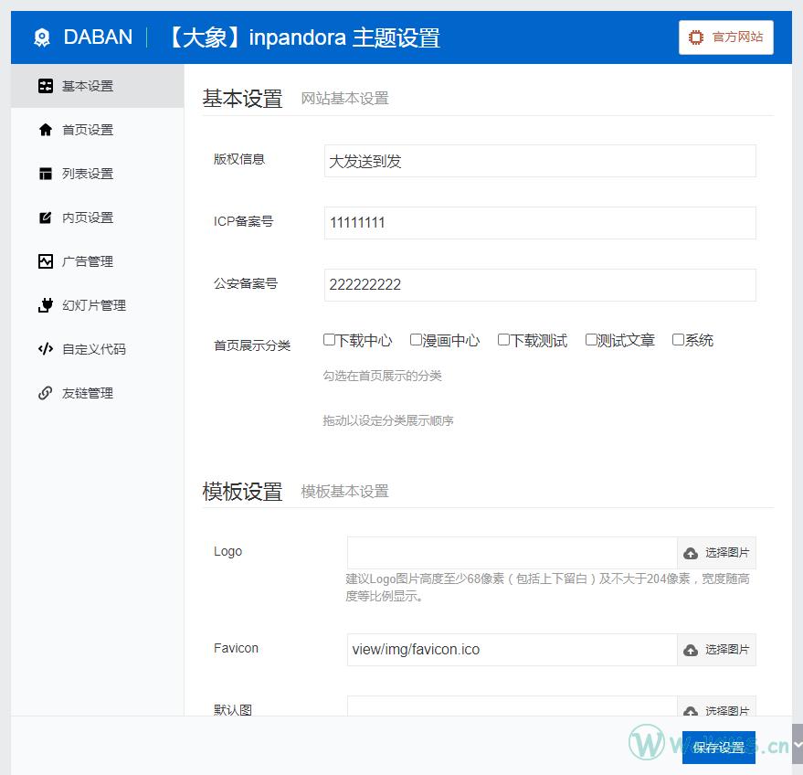
Task: Click the 拖动以设定分类展示顺序 hint text
Action: [x=388, y=420]
